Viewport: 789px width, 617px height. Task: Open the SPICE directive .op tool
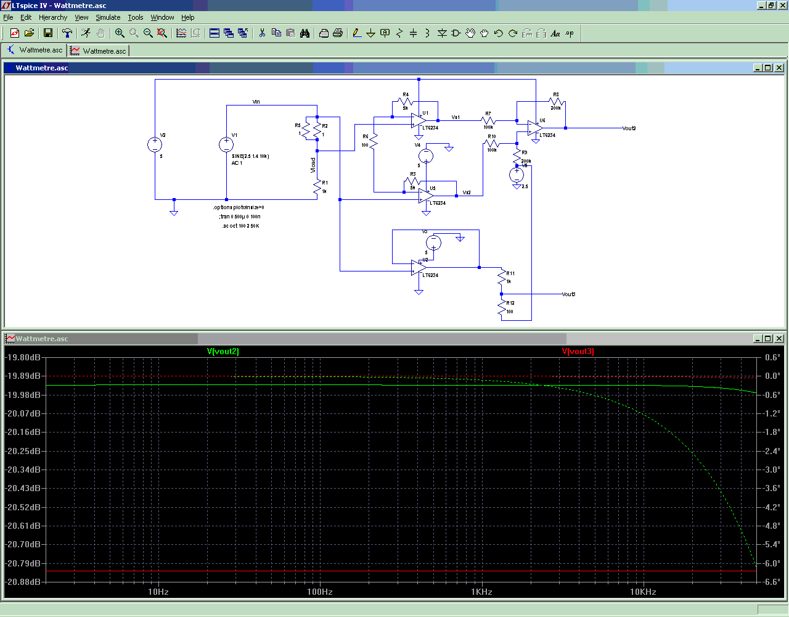click(570, 33)
